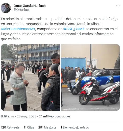The image size is (123, 131).
Task: Click the tweet body text paragraph
Action: pos(59,29)
